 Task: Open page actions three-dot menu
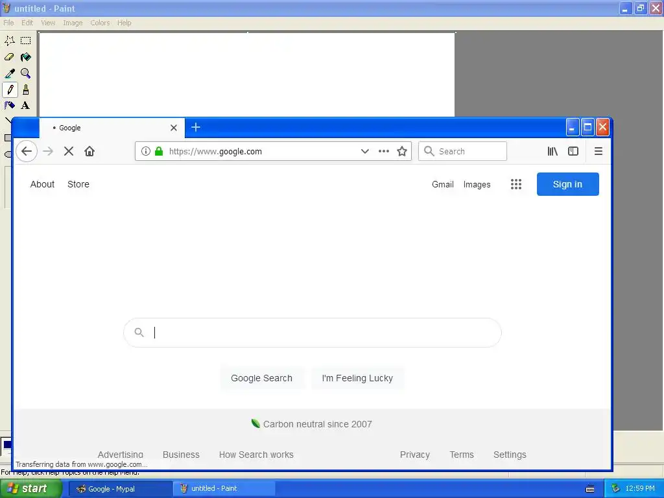coord(384,151)
